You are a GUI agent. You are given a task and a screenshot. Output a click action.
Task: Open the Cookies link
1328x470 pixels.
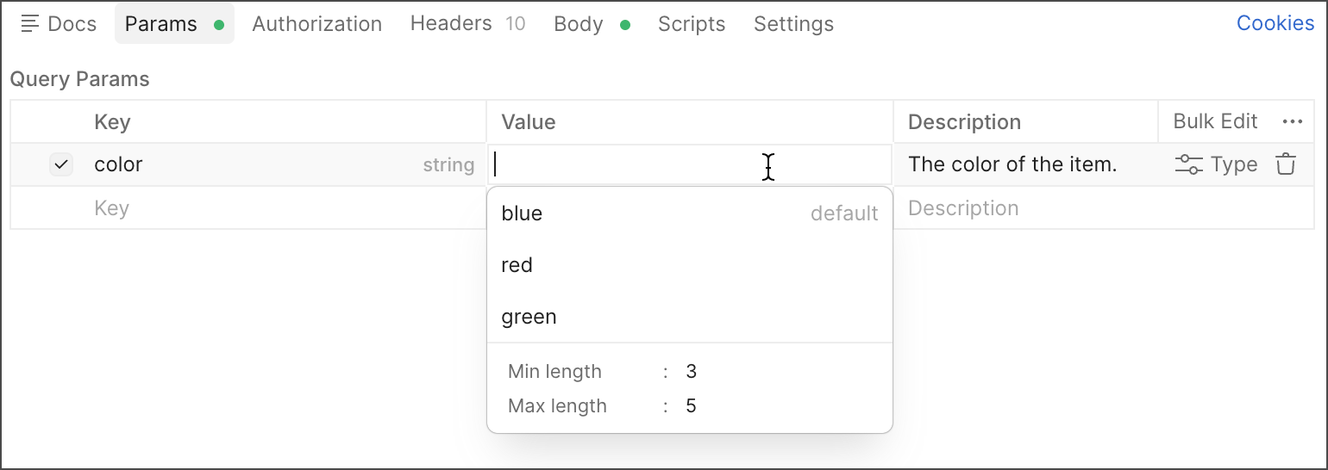pyautogui.click(x=1275, y=23)
